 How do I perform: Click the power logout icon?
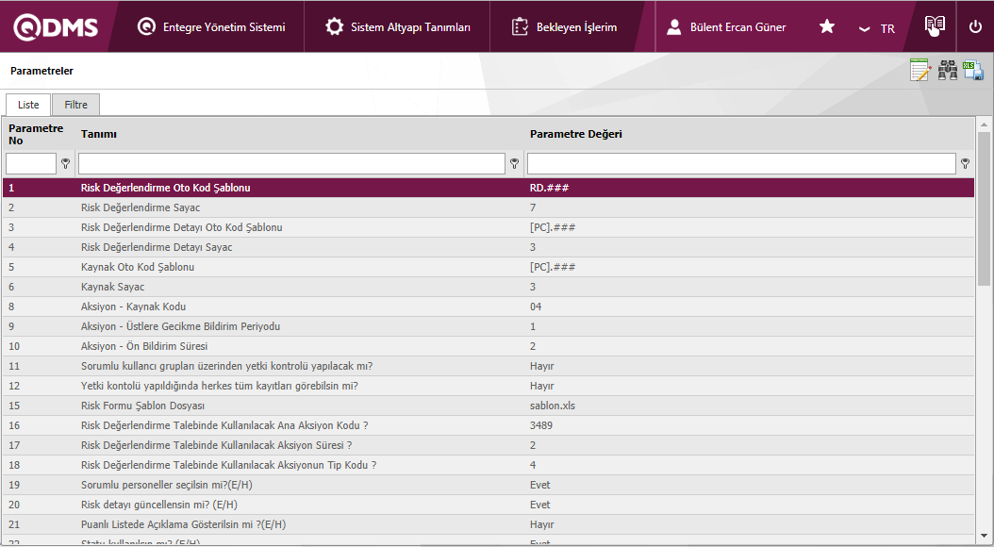click(x=975, y=26)
